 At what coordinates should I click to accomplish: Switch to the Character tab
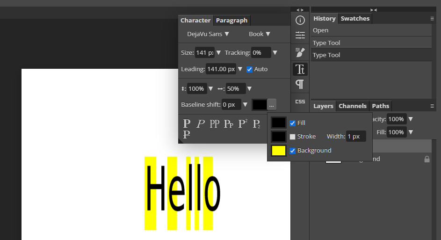(195, 20)
